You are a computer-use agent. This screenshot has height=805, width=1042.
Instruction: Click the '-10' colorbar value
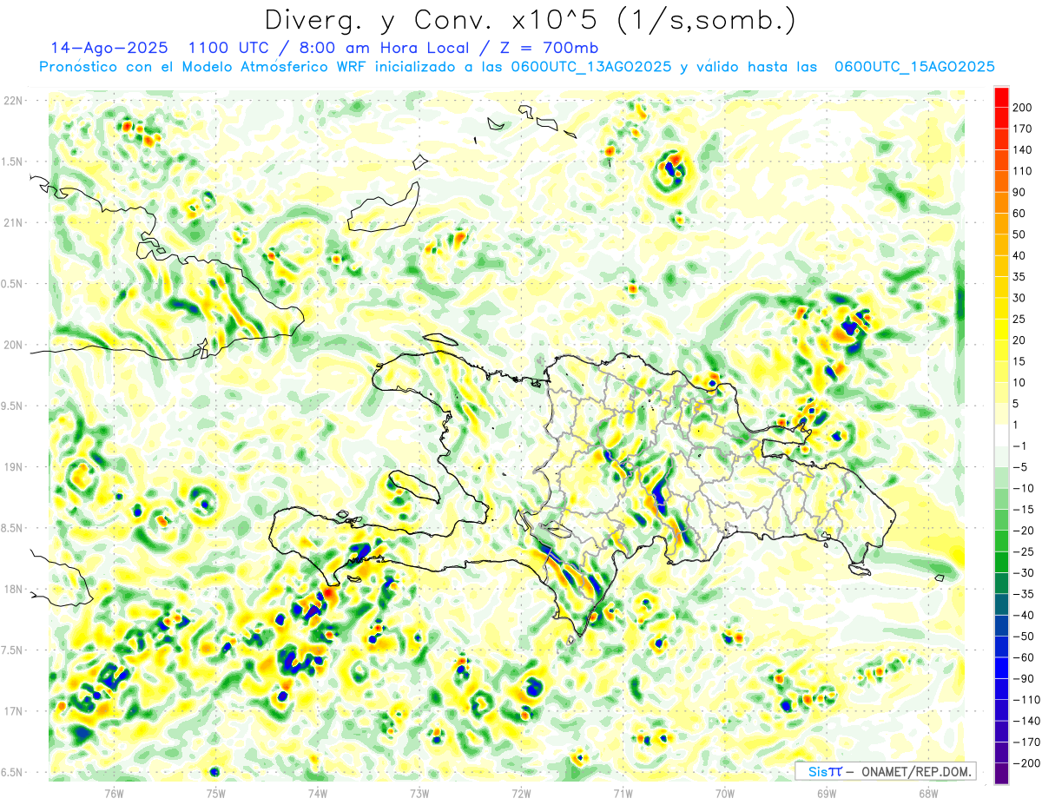(1025, 488)
